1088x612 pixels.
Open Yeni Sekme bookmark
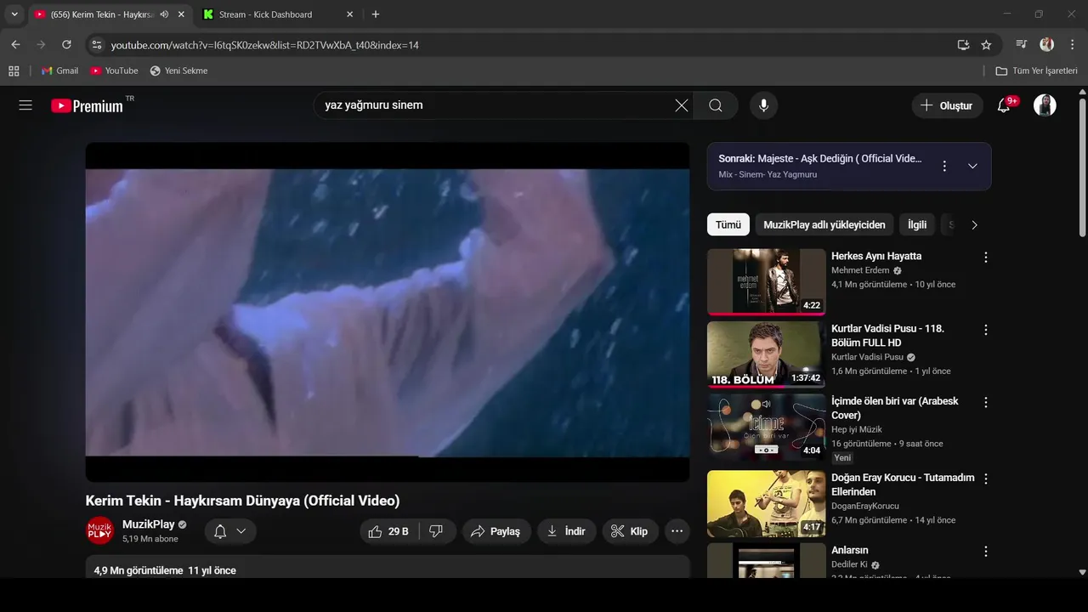pyautogui.click(x=178, y=71)
